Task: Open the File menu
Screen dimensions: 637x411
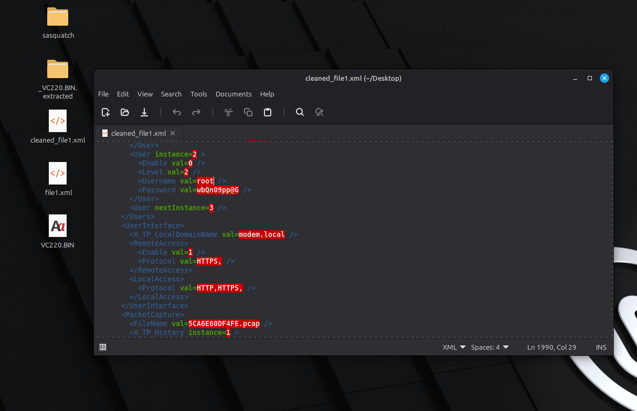Action: (103, 94)
